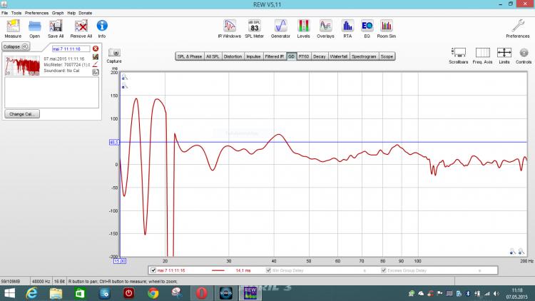The height and width of the screenshot is (301, 535).
Task: Collapse the measurements side panel
Action: click(15, 46)
